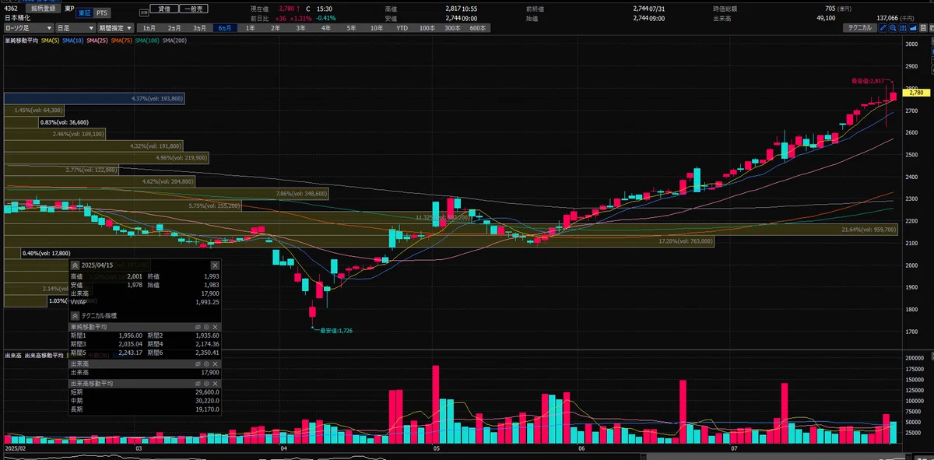Click the 17.20%(vol: 763,000) volume profile bar

(358, 242)
